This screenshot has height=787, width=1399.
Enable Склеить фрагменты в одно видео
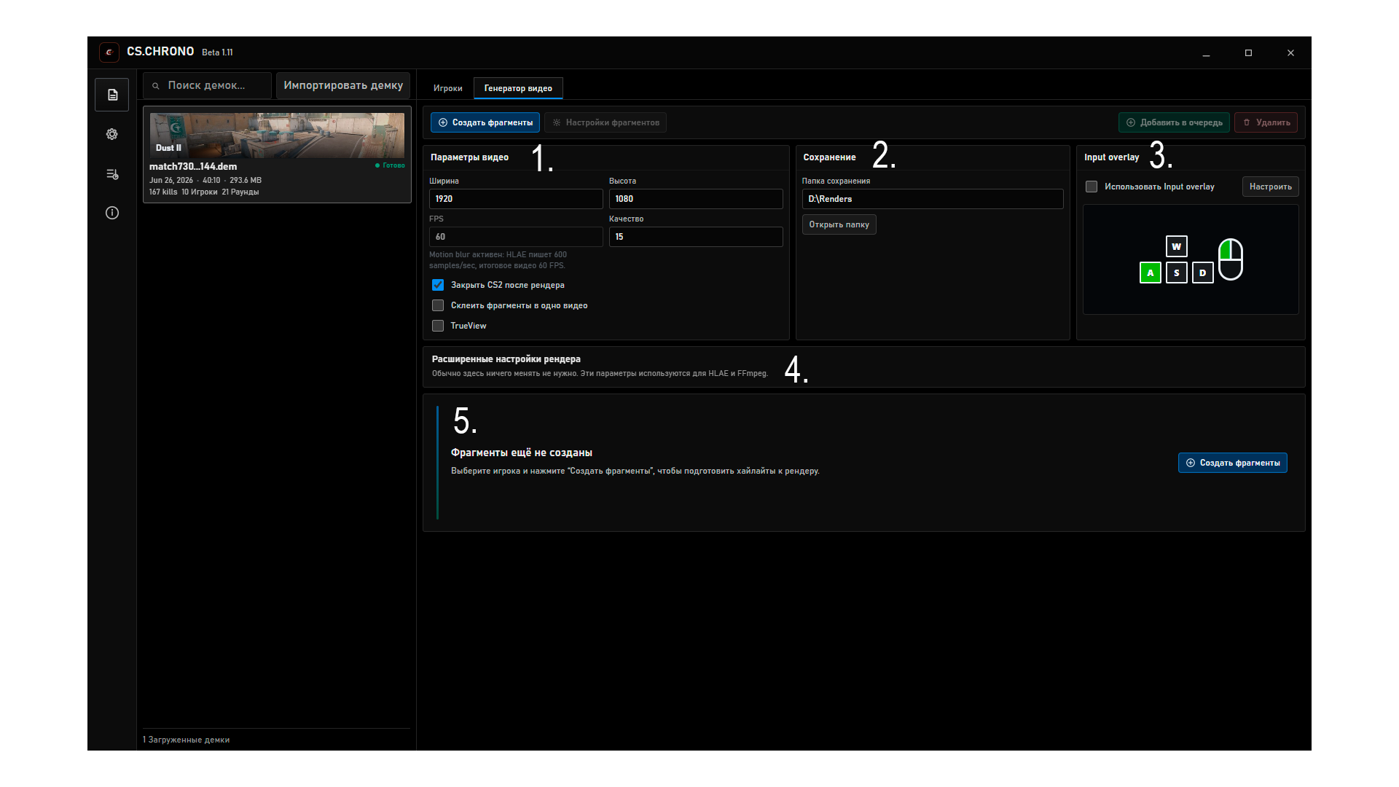pyautogui.click(x=438, y=305)
